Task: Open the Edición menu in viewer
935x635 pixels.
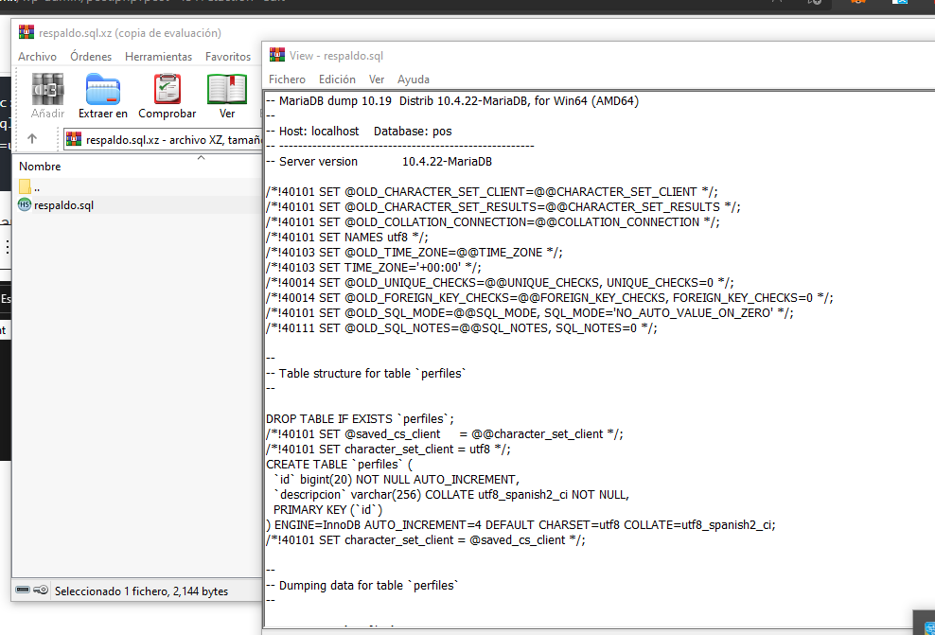Action: 337,79
